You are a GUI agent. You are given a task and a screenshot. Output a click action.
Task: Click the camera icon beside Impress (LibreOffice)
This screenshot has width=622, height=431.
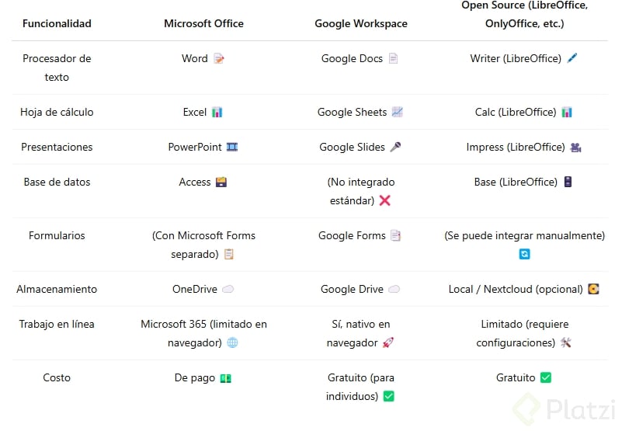(575, 148)
